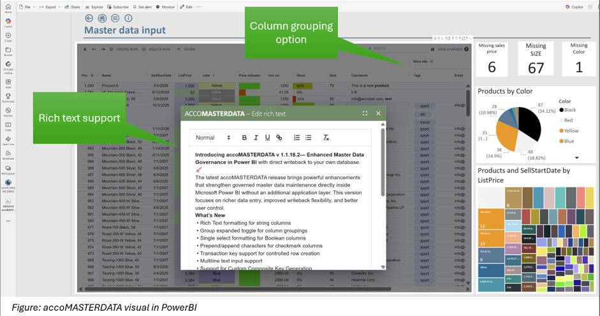Apply bold in the rich text editor

point(244,138)
